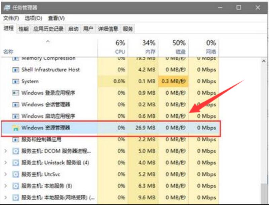Click the Windows 资源管理器 folder icon
The width and height of the screenshot is (269, 205).
click(15, 128)
